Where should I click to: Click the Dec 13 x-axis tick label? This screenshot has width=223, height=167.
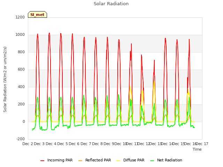pos(155,144)
